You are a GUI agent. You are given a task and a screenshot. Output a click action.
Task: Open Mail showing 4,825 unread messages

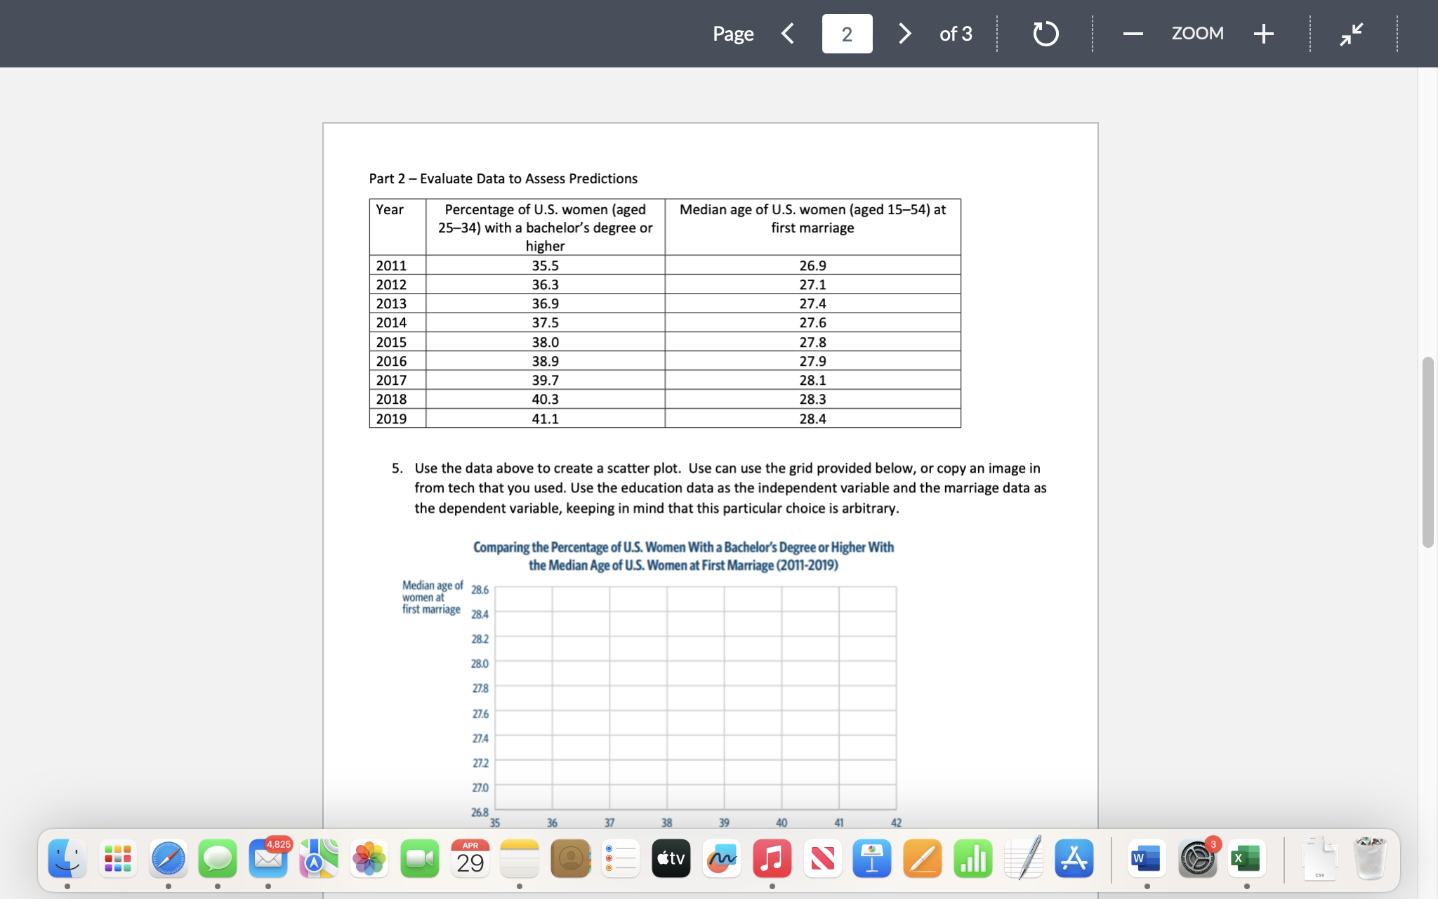coord(268,858)
